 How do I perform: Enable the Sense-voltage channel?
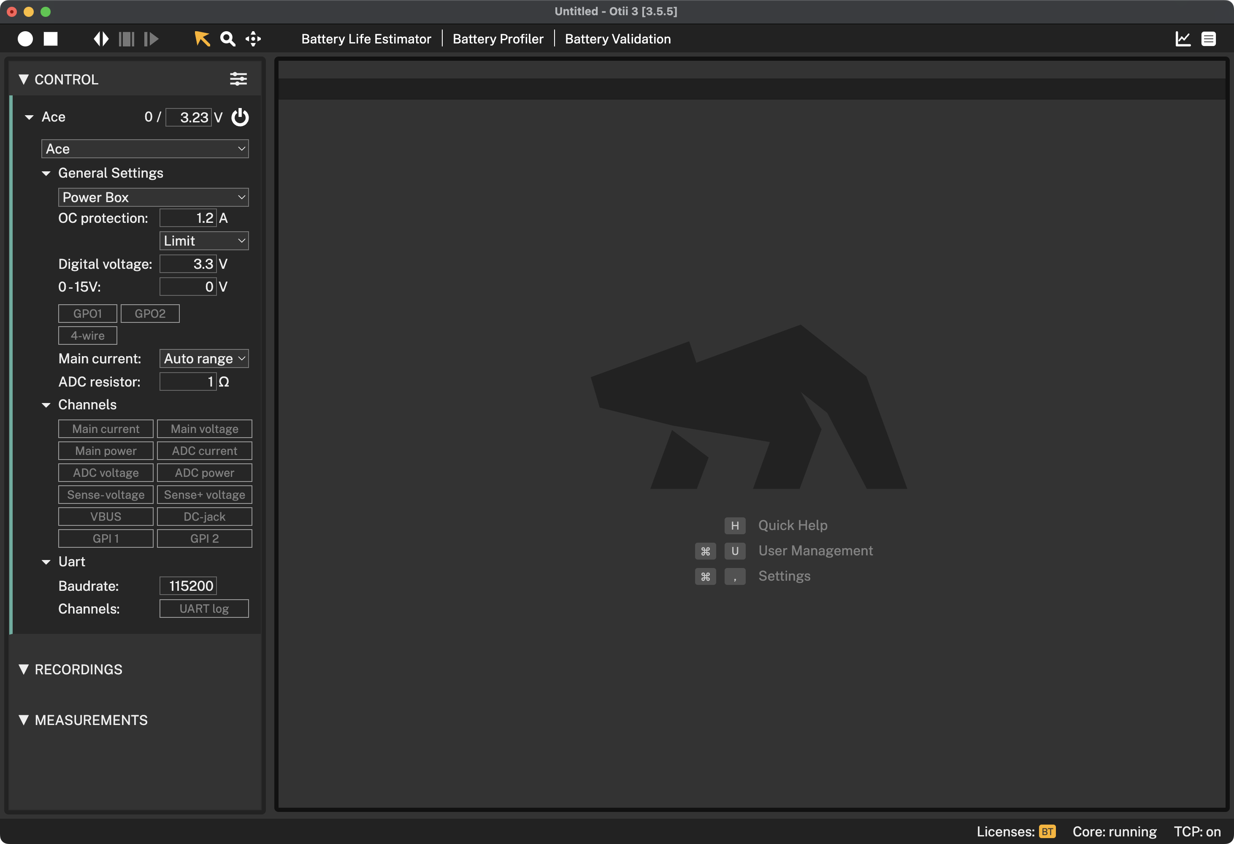point(106,494)
